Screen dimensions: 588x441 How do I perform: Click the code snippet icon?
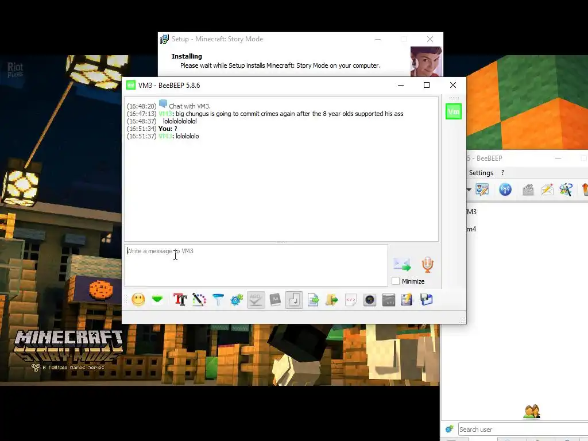351,300
